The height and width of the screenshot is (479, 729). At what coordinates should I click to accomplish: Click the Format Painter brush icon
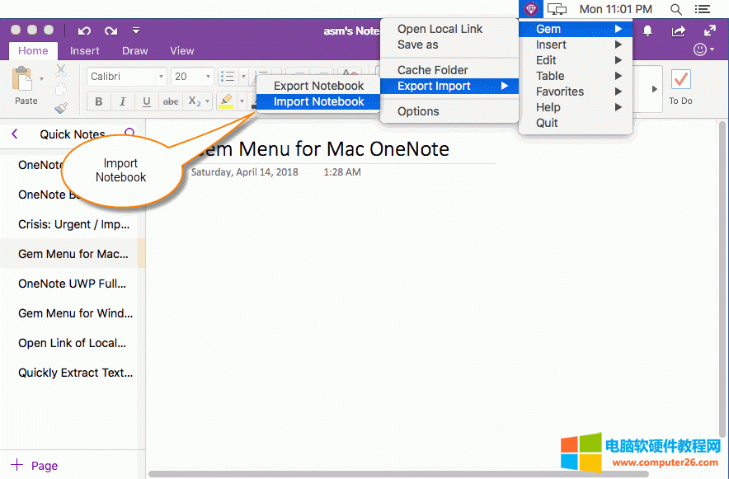(61, 107)
